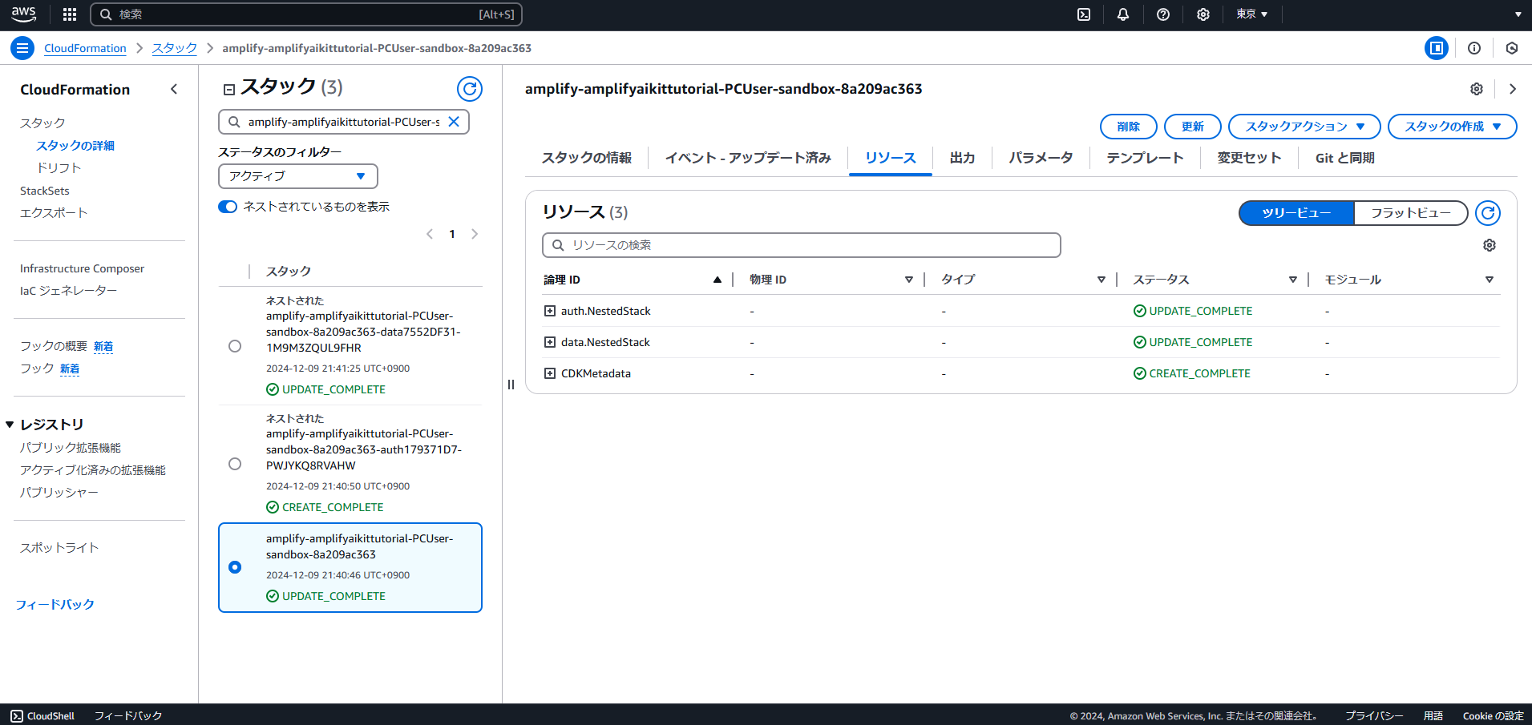Go to CloudFormation breadcrumb link
This screenshot has height=725, width=1532.
point(85,48)
